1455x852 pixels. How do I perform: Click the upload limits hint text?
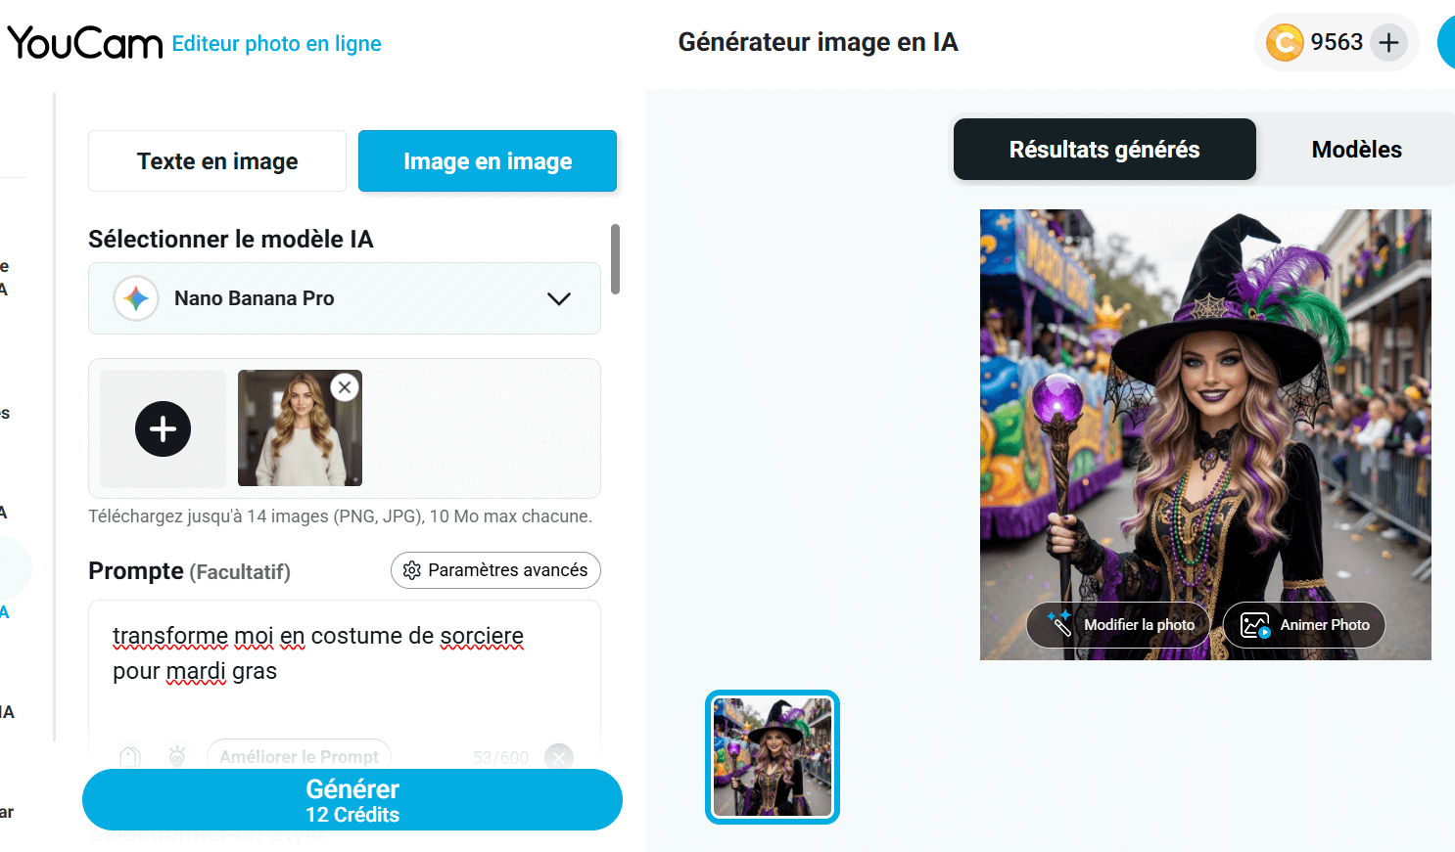(x=340, y=516)
